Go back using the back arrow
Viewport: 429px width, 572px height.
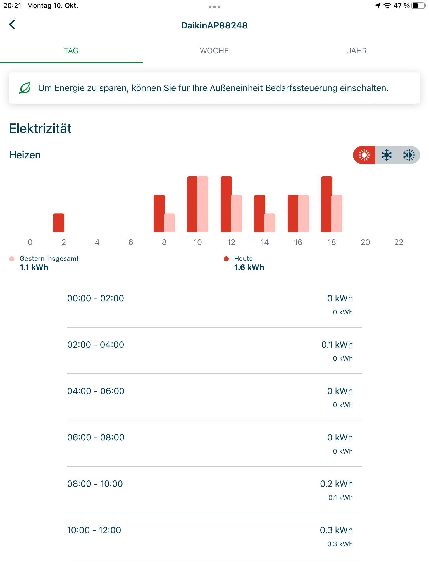tap(12, 25)
